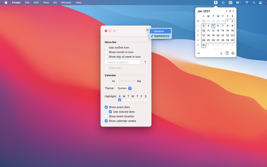The image size is (267, 167).
Task: Select January 24 in the calendar
Action: (203, 40)
